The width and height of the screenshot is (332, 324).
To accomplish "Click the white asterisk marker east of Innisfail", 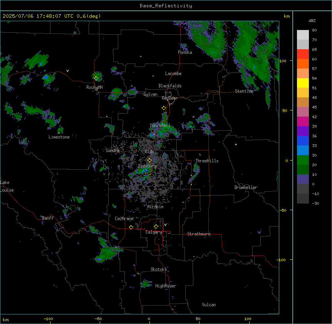I will click(x=193, y=117).
